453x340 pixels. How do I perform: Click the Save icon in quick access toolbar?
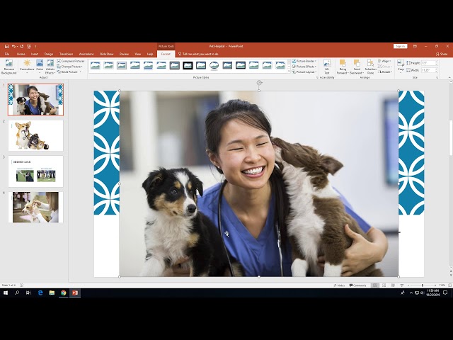6,46
